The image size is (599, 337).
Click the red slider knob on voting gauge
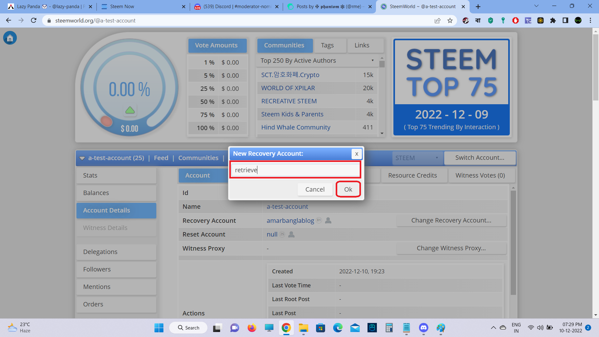click(x=106, y=121)
